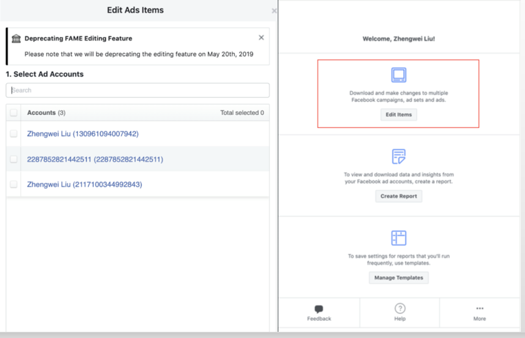Image resolution: width=525 pixels, height=338 pixels.
Task: Open Feedback speech bubble icon
Action: [x=319, y=308]
